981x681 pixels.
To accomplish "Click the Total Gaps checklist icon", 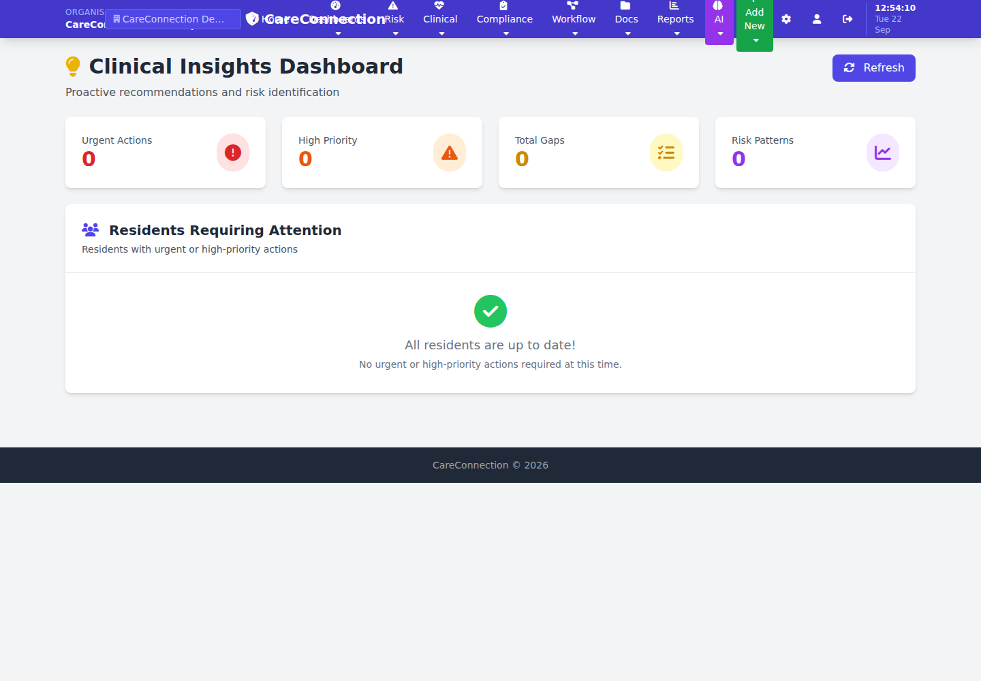I will click(x=666, y=153).
